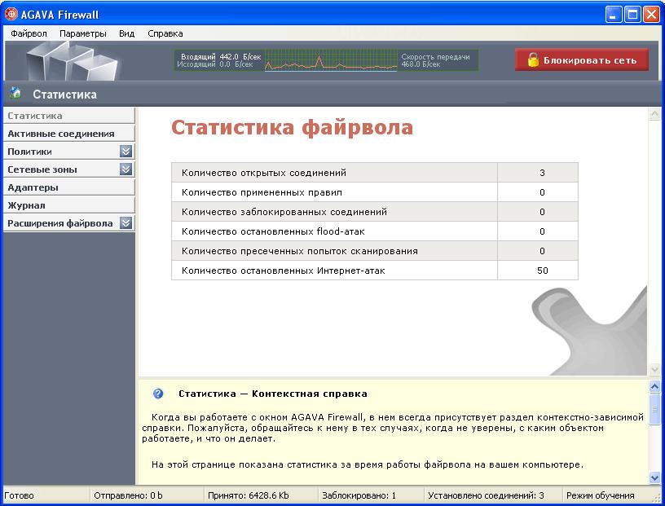Click the Статистика файрвола heading

[x=292, y=127]
